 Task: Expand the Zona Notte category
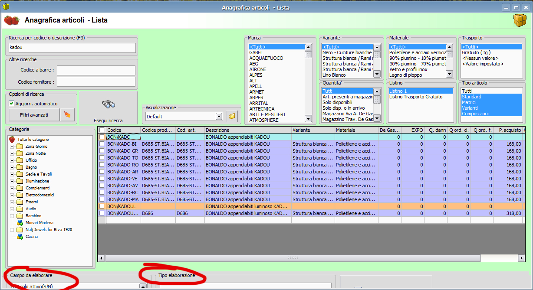click(12, 153)
